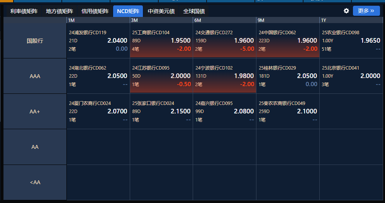Viewport: 385px width, 203px height.
Task: Select the <AA row header
Action: click(35, 183)
